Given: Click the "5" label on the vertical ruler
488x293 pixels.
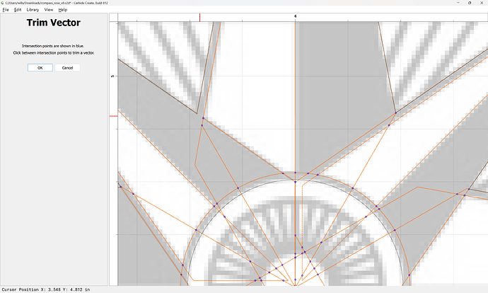Looking at the screenshot, I should (x=112, y=75).
